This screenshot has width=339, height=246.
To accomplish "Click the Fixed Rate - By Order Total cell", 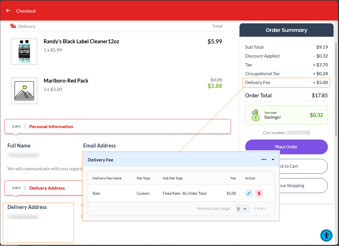I will [x=185, y=193].
